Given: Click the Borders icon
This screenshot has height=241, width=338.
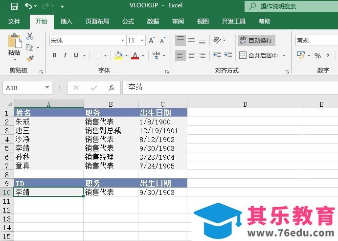Looking at the screenshot, I should (97, 55).
